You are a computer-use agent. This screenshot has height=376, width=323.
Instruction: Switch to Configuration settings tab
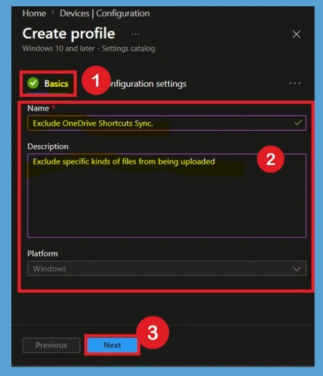148,84
